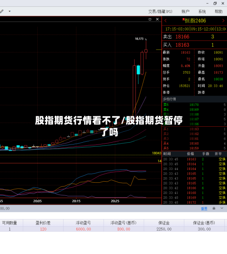
Task: Click the 开平 column header in trades list
Action: (x=218, y=154)
